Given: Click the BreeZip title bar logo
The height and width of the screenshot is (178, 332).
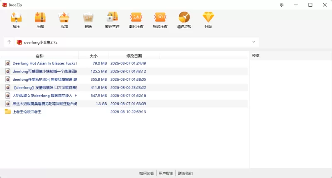Looking at the screenshot, I should tap(5, 5).
